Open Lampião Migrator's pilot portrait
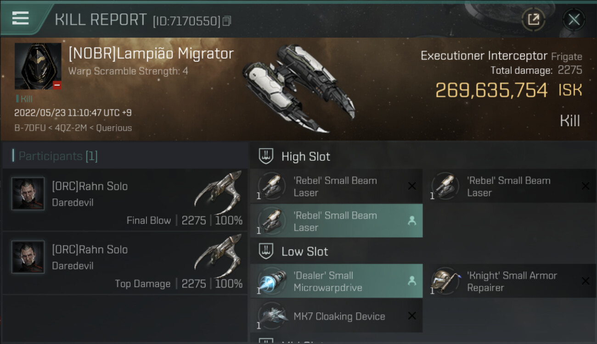The width and height of the screenshot is (597, 344). (x=38, y=66)
